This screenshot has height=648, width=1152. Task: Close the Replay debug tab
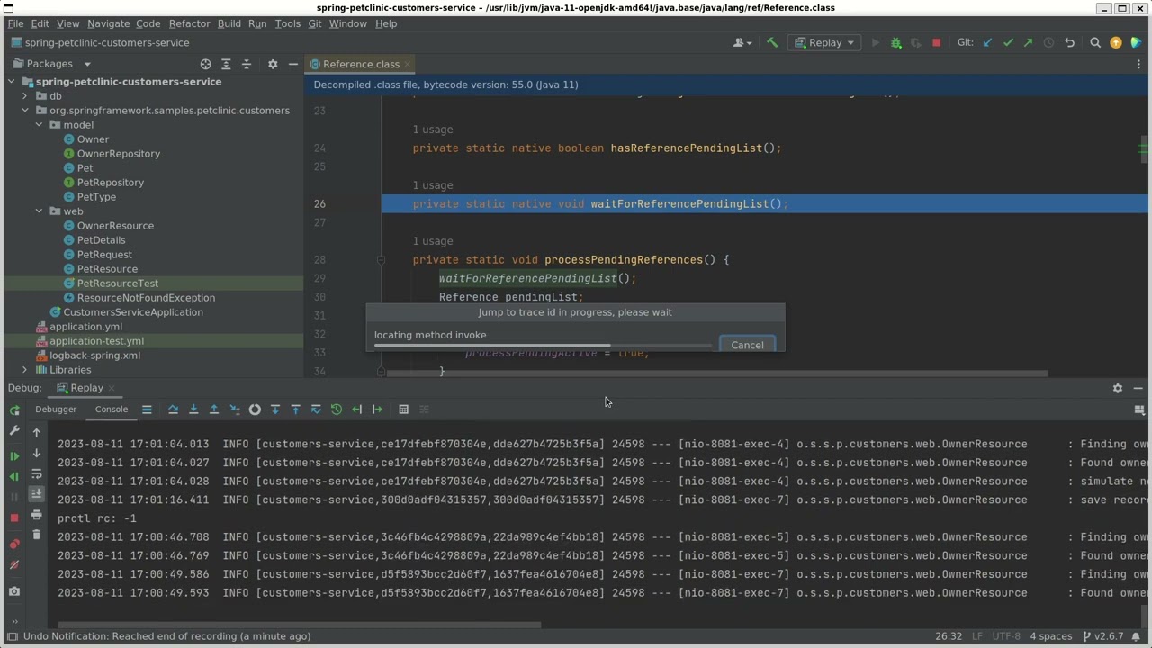pyautogui.click(x=112, y=388)
